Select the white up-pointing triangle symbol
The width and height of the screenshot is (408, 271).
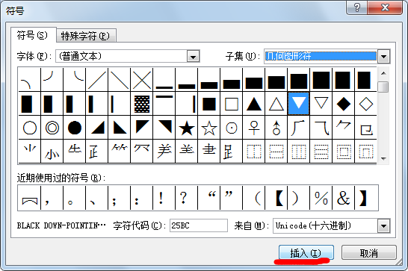276,104
